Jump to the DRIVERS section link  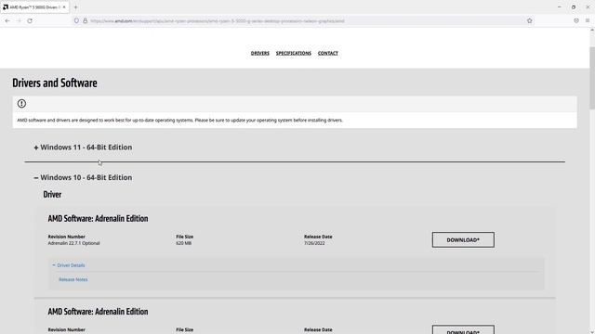260,53
